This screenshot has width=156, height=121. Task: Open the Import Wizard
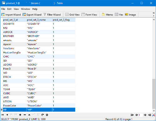click(11, 15)
